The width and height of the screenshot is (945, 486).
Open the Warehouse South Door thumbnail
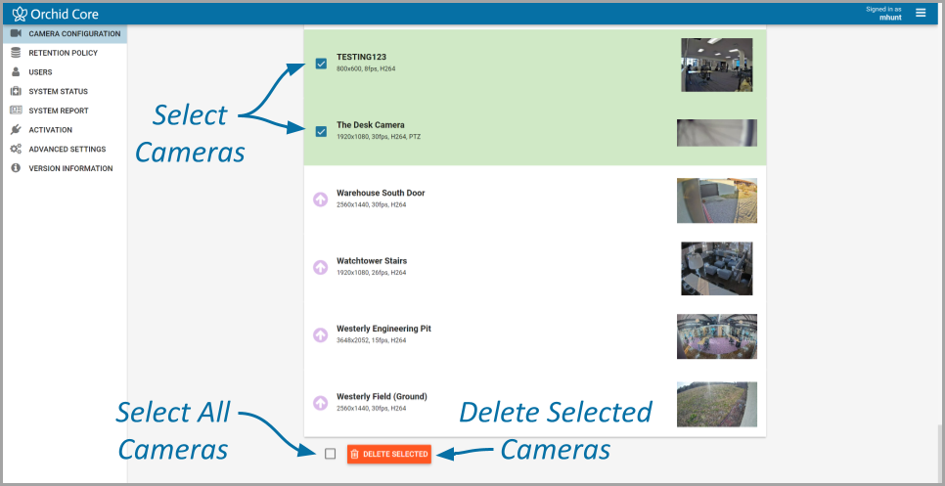click(x=717, y=200)
